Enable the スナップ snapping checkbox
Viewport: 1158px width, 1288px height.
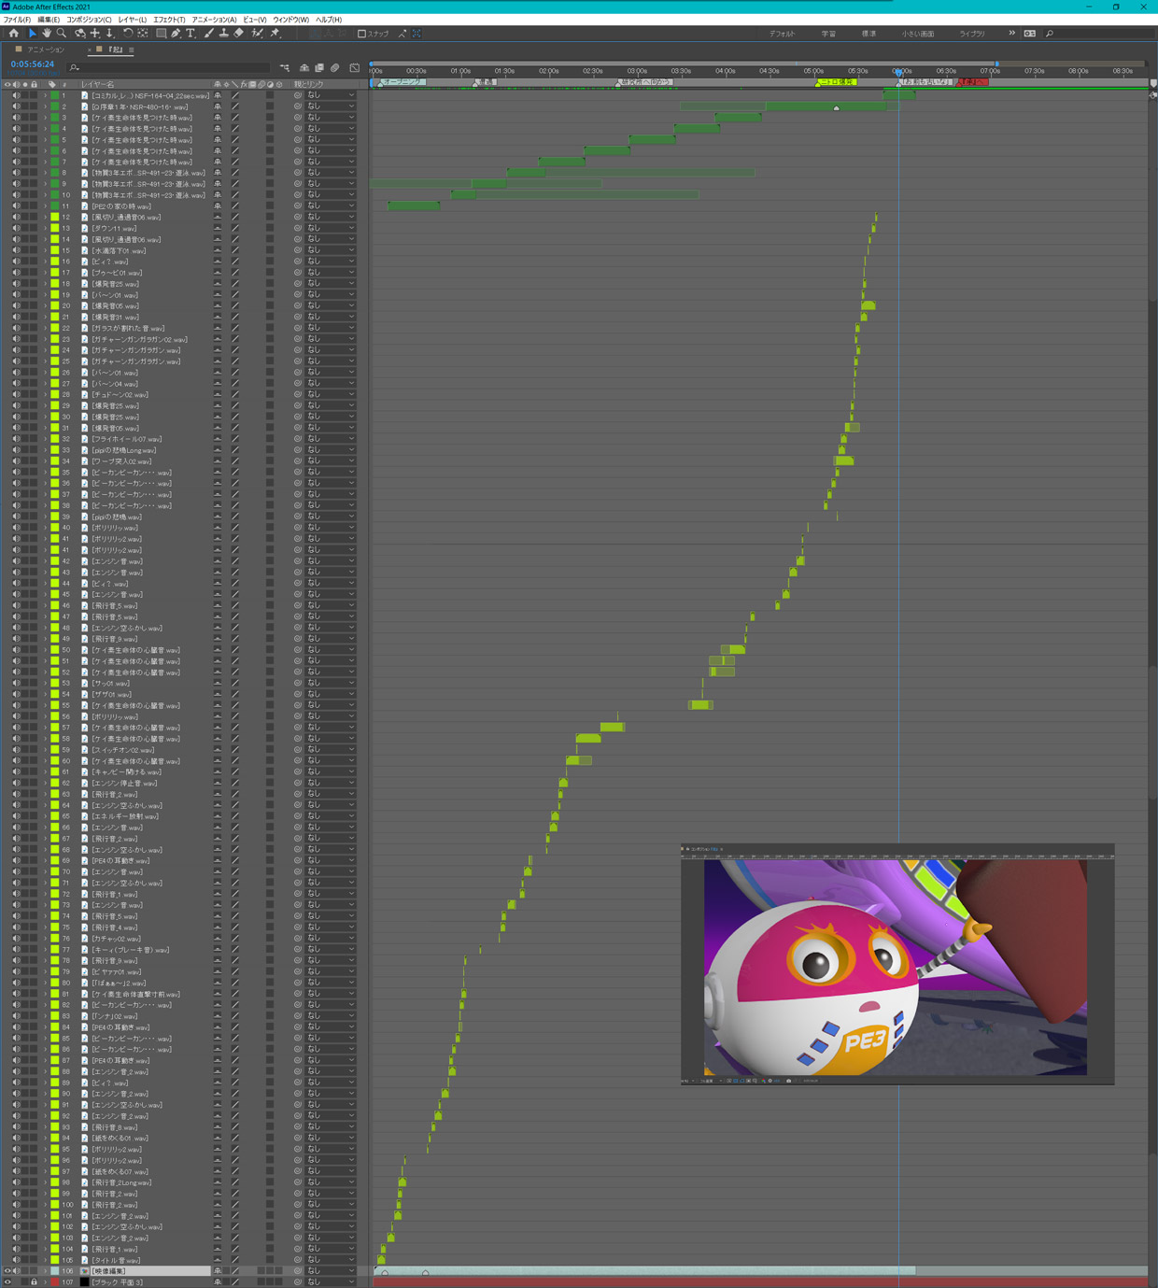click(x=362, y=34)
